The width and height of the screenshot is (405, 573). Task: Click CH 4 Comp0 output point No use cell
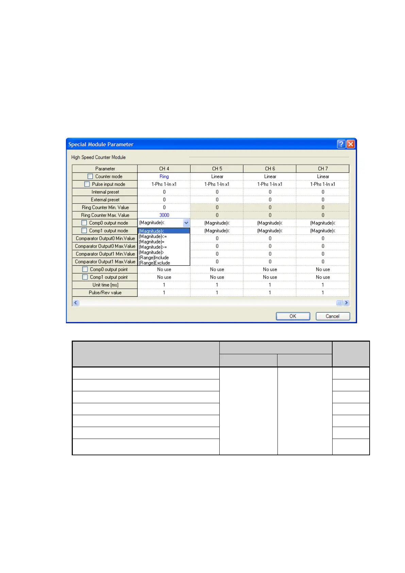tap(164, 269)
